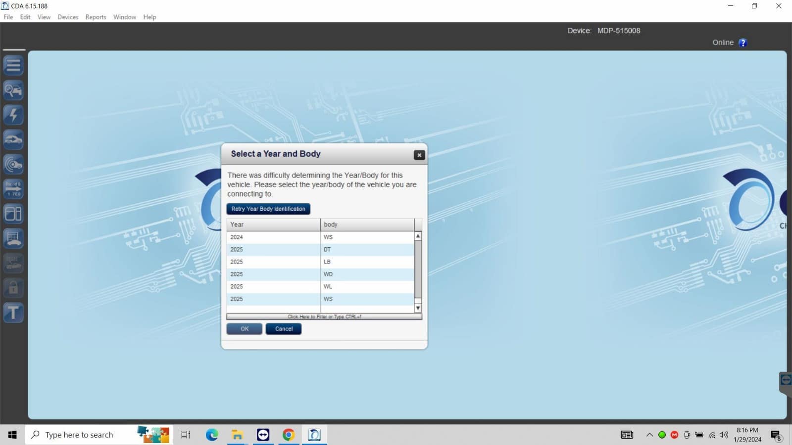
Task: Open the Devices menu
Action: (68, 17)
